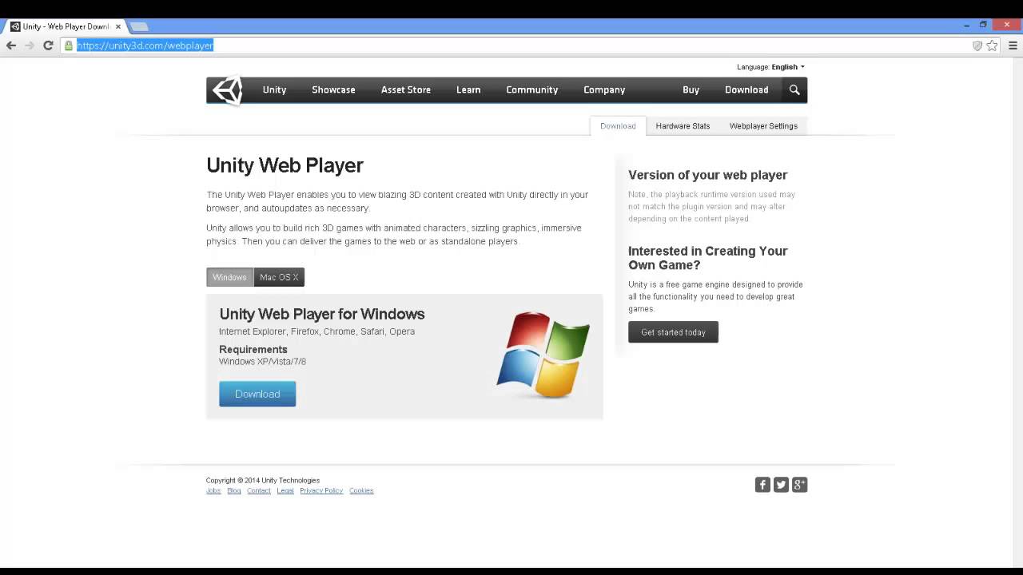
Task: Open the Asset Store navigation item
Action: [406, 89]
